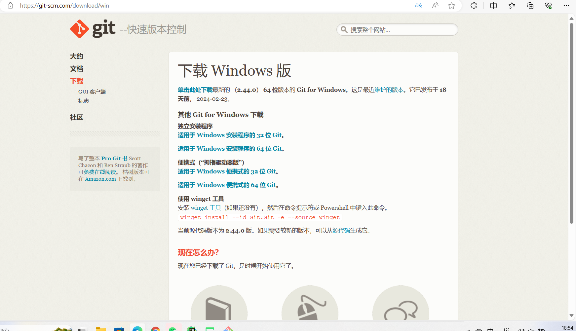This screenshot has height=331, width=576.
Task: Click the Edge browser taskbar icon
Action: click(137, 328)
